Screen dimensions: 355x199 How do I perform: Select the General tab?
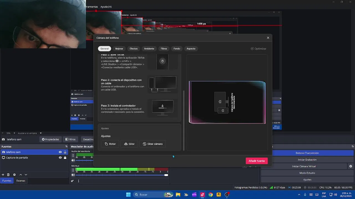click(105, 49)
